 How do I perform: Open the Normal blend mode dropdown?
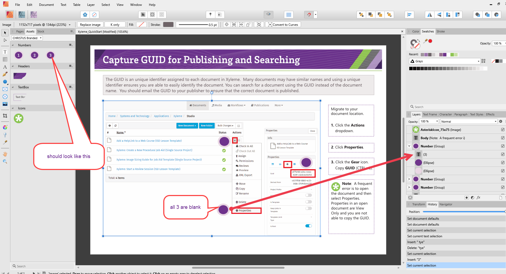(469, 121)
